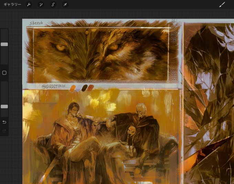Tap the square modify button in sidebar
The width and height of the screenshot is (234, 184).
pos(4,73)
